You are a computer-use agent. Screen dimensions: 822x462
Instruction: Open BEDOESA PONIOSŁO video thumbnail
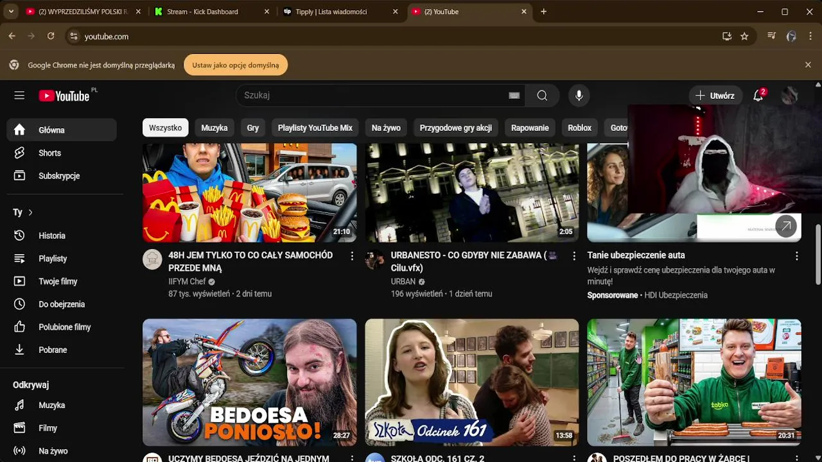pyautogui.click(x=249, y=382)
